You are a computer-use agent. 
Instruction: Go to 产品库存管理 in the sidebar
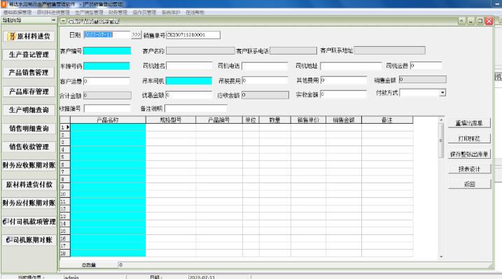pyautogui.click(x=29, y=92)
